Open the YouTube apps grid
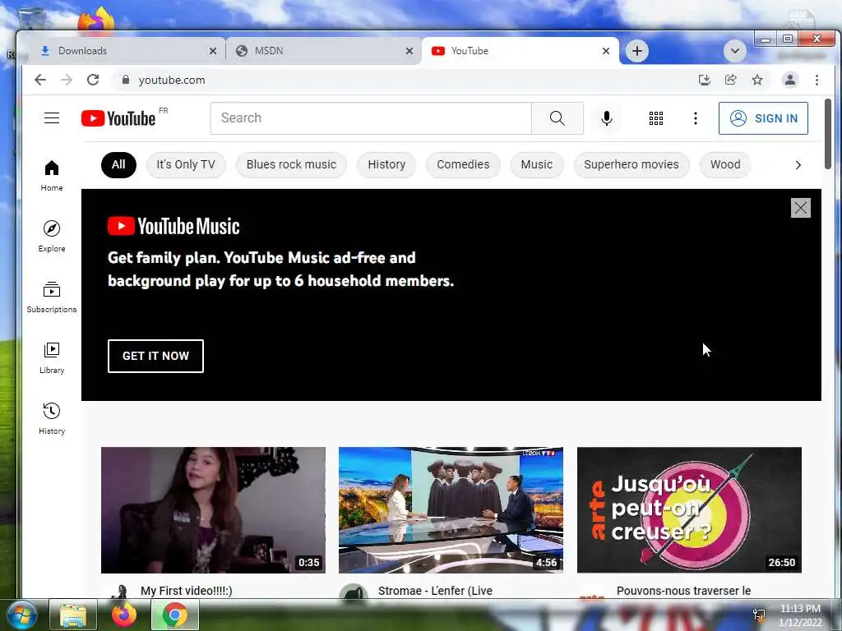 (x=655, y=118)
